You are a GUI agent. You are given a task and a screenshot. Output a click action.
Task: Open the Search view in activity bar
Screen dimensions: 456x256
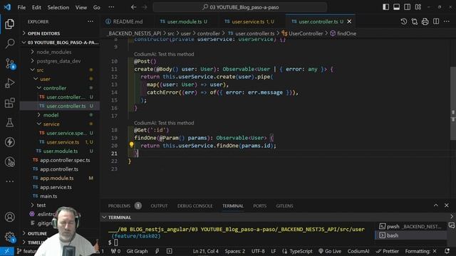(x=9, y=43)
